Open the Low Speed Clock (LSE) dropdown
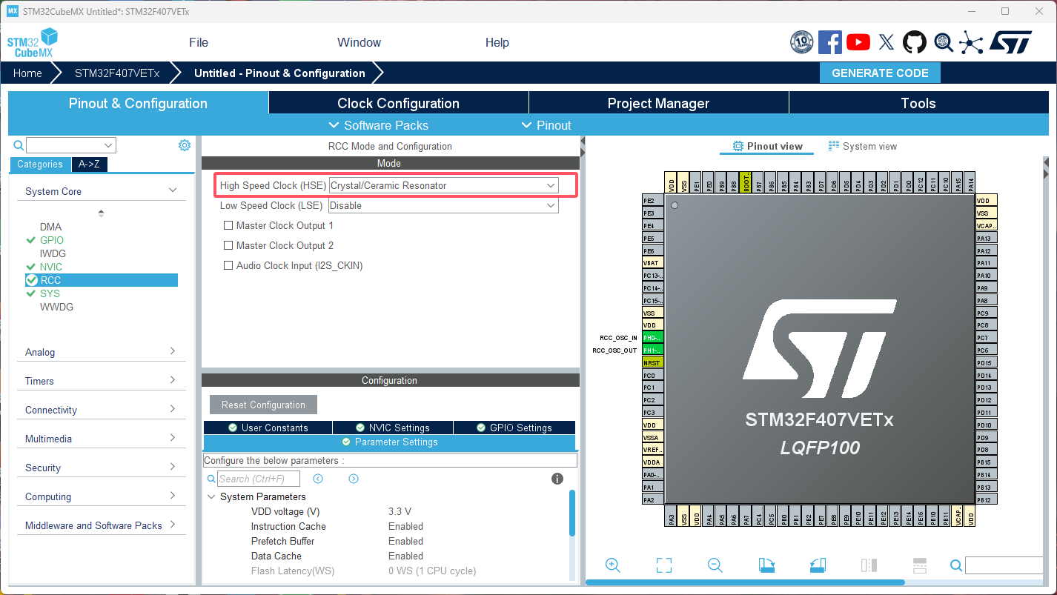Screen dimensions: 1057x595 443,205
